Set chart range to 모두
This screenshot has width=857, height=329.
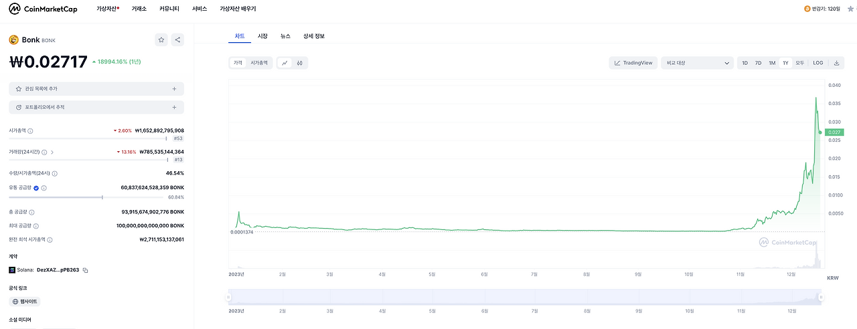point(799,63)
